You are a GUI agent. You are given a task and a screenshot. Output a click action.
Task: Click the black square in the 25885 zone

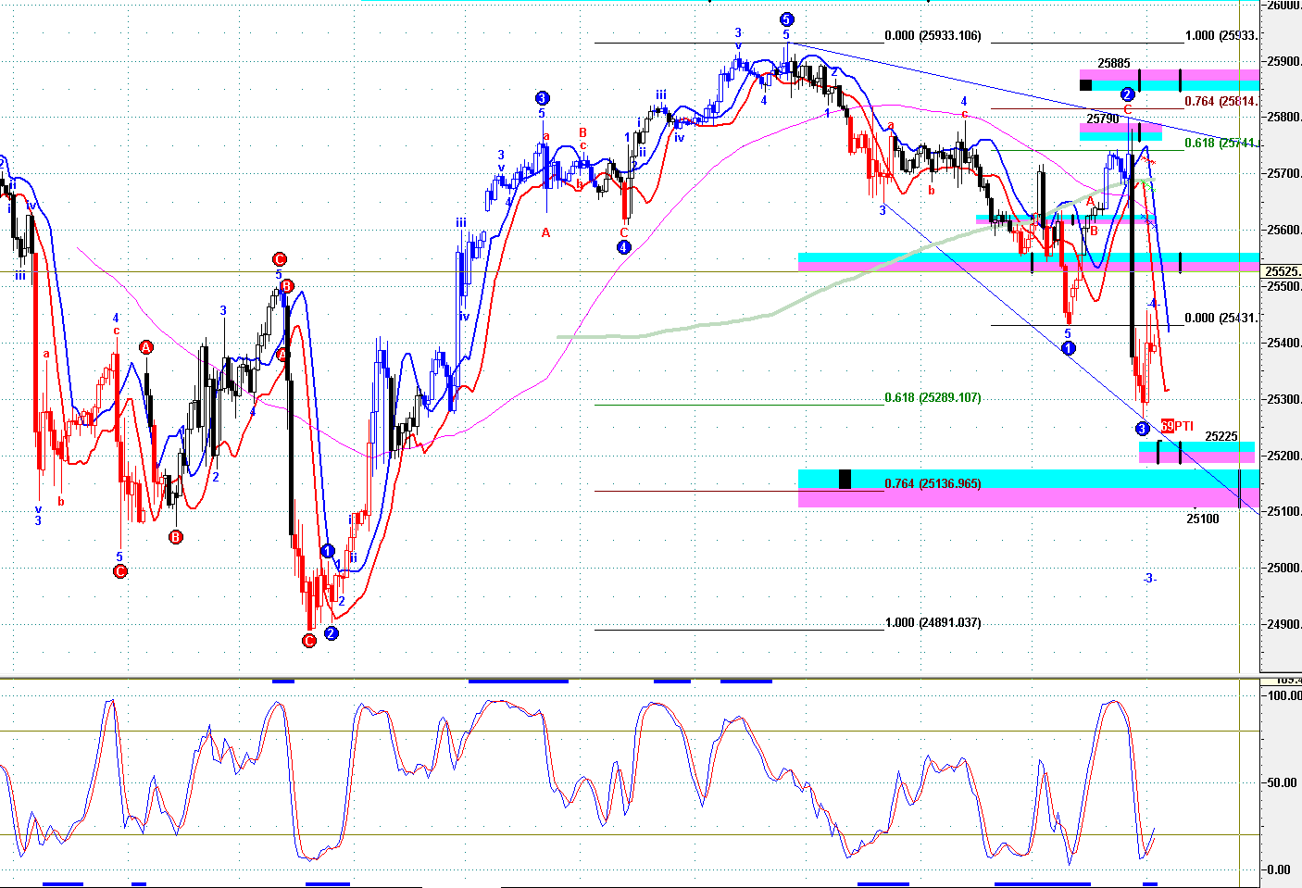1085,85
